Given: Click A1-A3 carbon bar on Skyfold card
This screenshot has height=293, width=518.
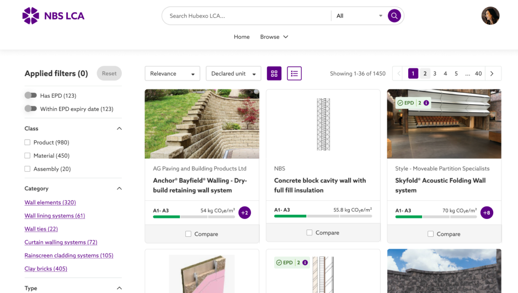Looking at the screenshot, I should [x=436, y=217].
